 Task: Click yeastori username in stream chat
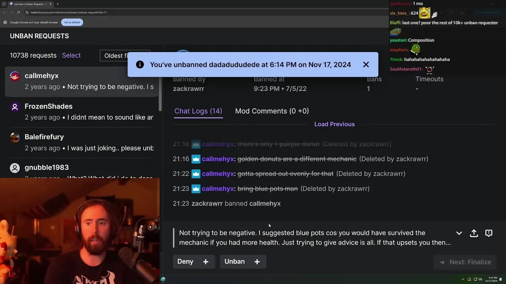coord(398,40)
